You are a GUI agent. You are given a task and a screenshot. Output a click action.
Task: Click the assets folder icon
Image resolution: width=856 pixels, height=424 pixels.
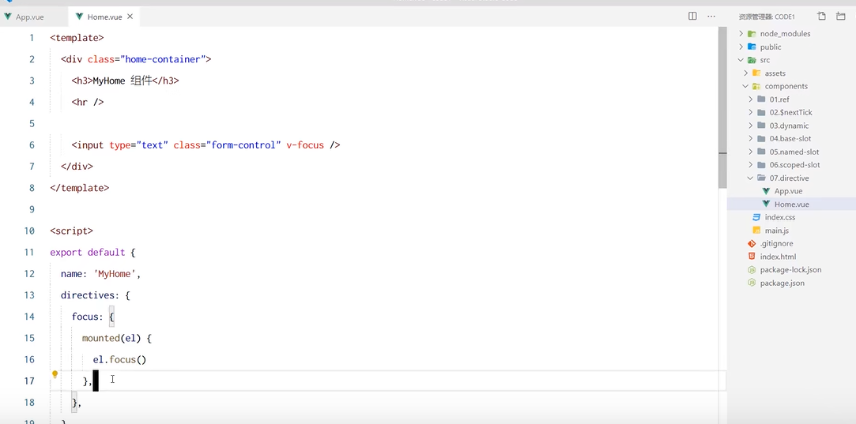pos(756,73)
